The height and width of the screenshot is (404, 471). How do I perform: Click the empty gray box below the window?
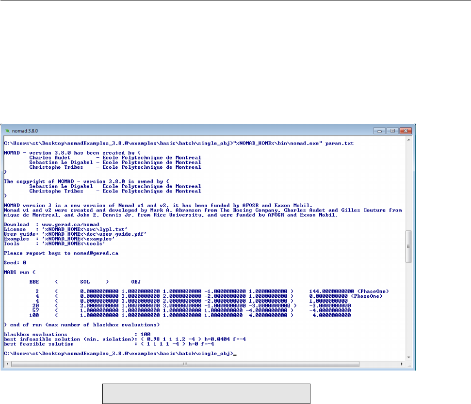coord(206,394)
